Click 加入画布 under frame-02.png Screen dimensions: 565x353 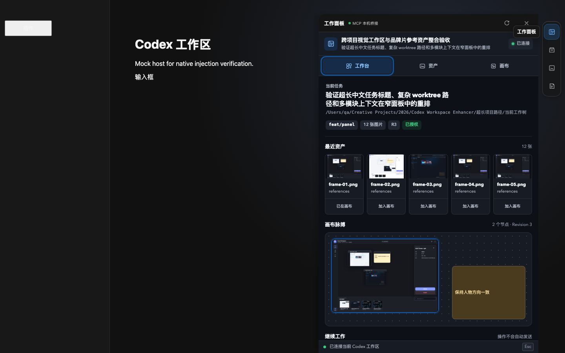tap(386, 206)
